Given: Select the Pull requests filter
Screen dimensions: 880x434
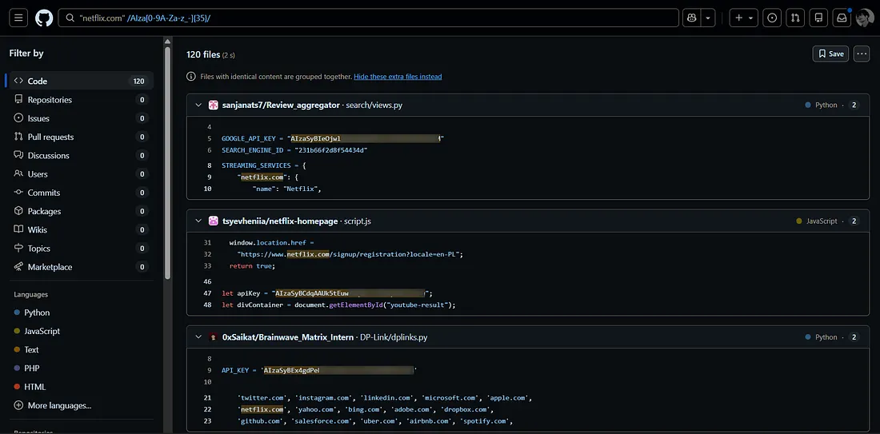Looking at the screenshot, I should point(81,137).
